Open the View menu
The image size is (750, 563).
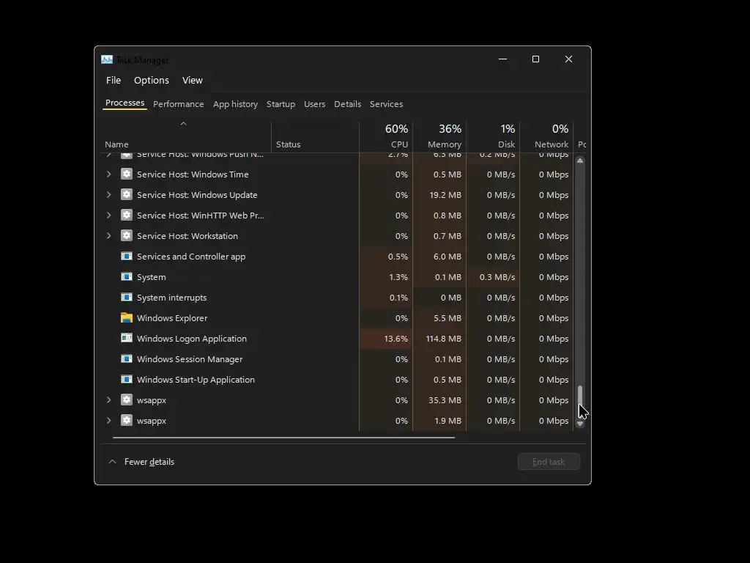point(193,81)
